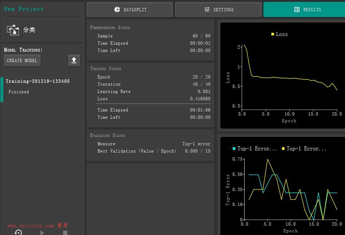Viewport: 345px width, 235px height.
Task: Open the DATASPLIT tab
Action: (x=130, y=9)
